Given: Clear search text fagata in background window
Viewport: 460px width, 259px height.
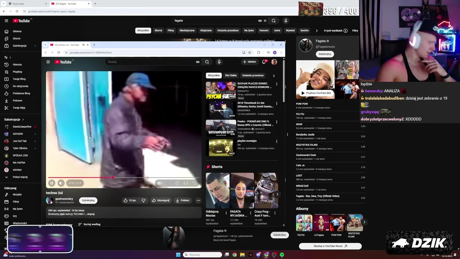Looking at the screenshot, I should coord(265,21).
